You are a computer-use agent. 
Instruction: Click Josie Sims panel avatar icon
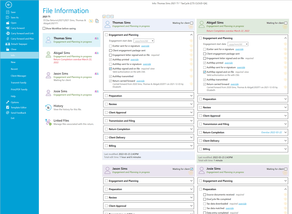[202, 170]
